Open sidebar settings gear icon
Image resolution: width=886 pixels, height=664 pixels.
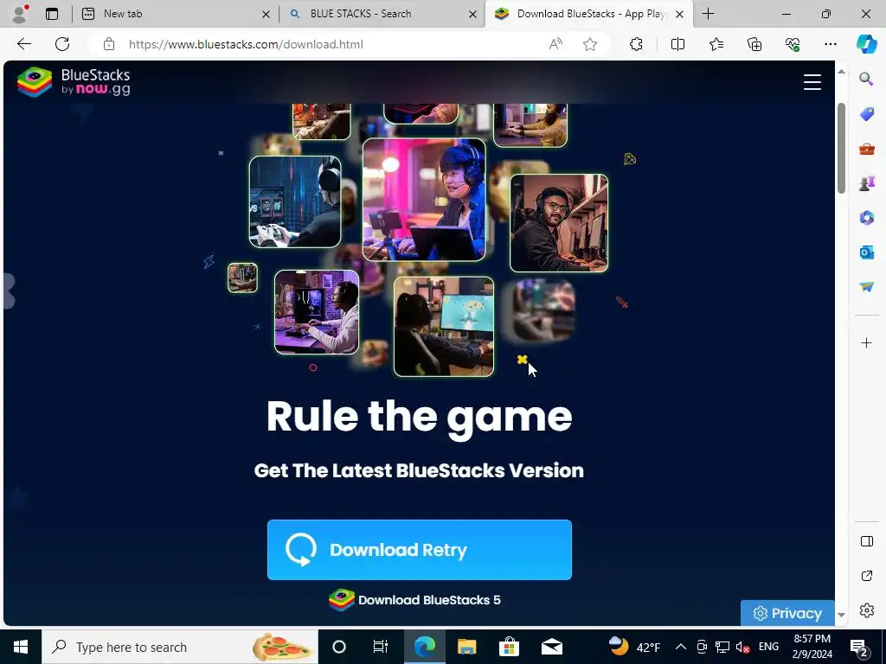[x=866, y=610]
